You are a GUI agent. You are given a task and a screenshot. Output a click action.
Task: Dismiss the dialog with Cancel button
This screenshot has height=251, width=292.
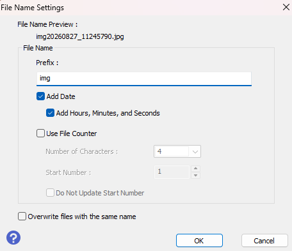(264, 241)
